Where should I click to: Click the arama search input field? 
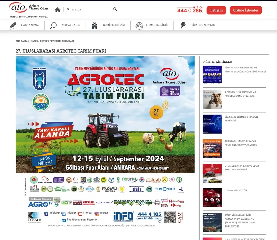[x=91, y=9]
